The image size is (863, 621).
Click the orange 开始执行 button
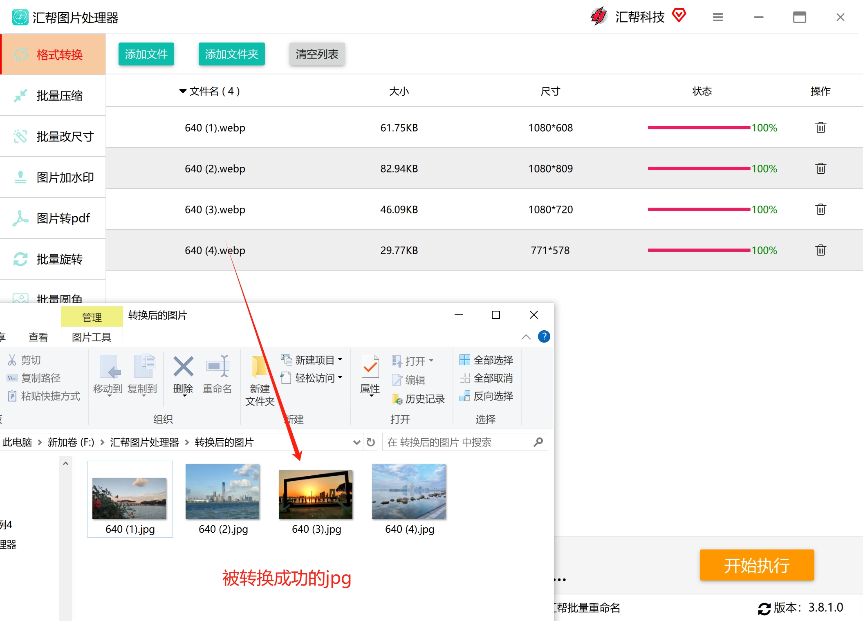click(x=757, y=565)
